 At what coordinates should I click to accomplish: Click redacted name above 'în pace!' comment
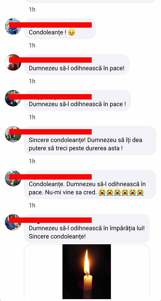coord(50,60)
